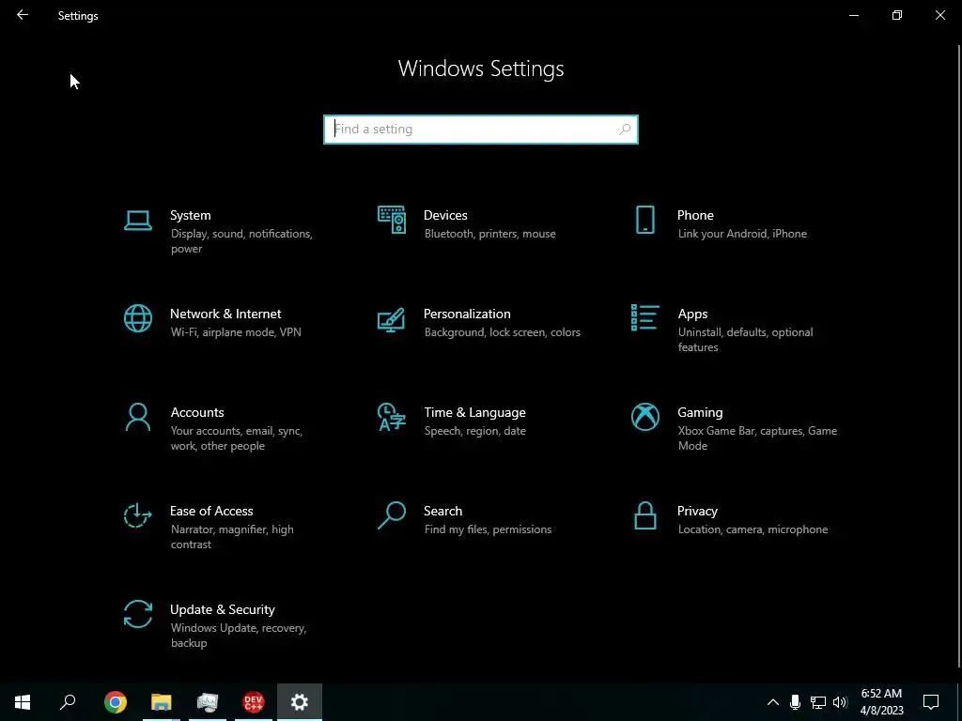This screenshot has height=721, width=962.
Task: Open the Gaming Xbox icon
Action: [x=644, y=417]
